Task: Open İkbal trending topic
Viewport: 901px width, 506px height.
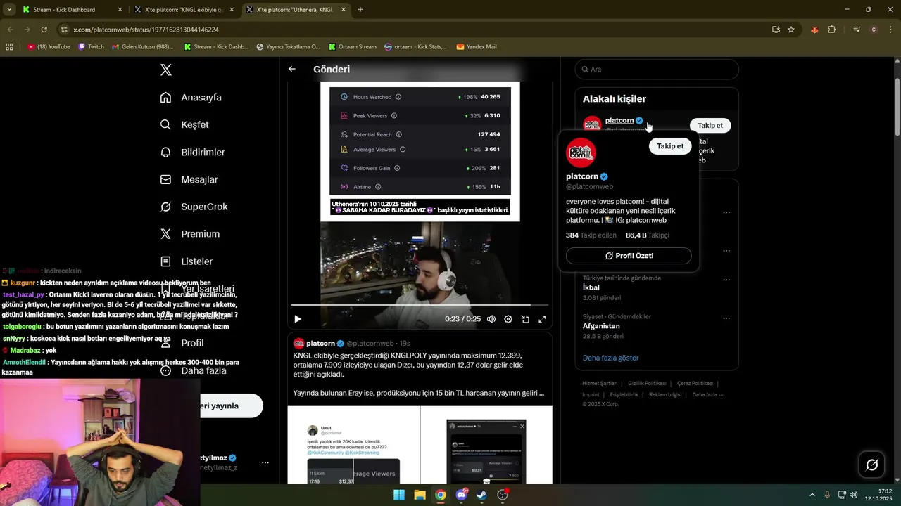Action: [x=591, y=287]
